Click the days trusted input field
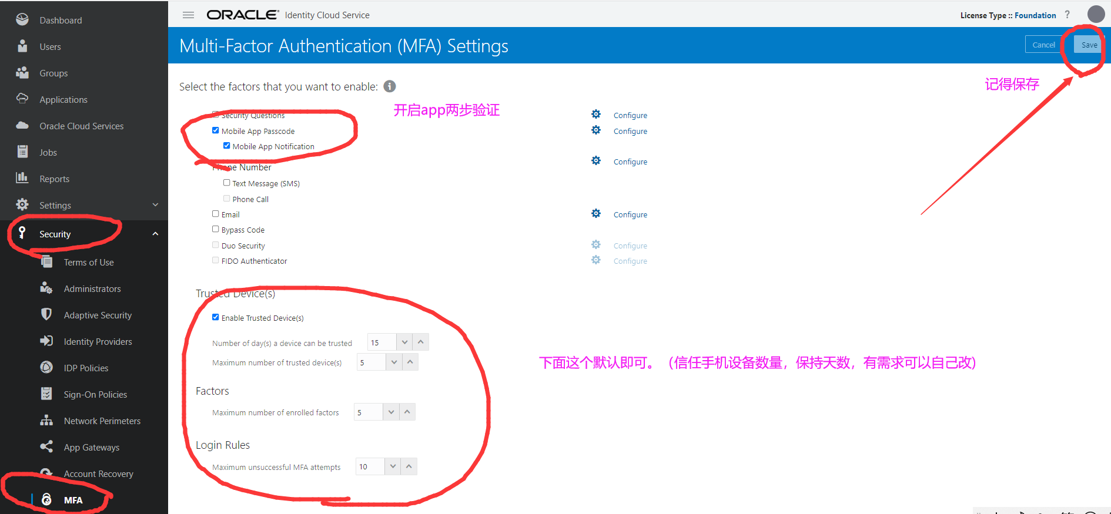The width and height of the screenshot is (1111, 514). click(x=382, y=342)
